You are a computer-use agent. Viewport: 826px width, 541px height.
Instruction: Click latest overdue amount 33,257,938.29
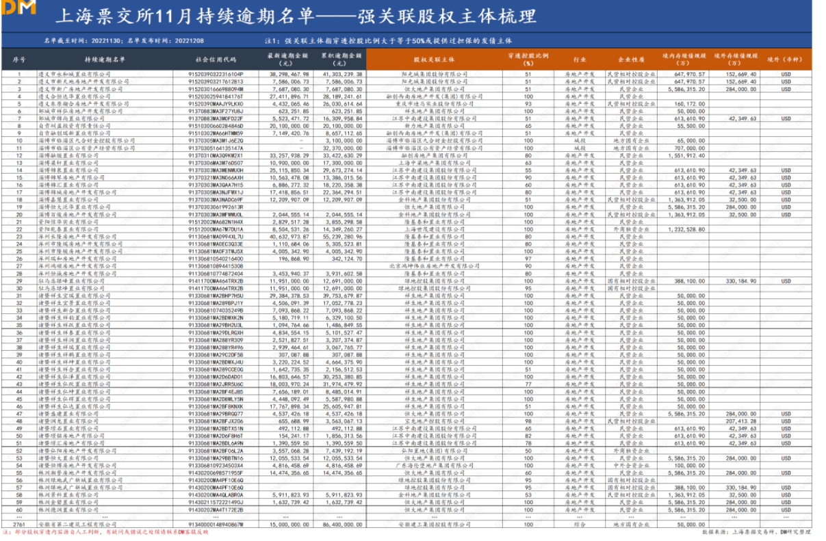tap(289, 156)
